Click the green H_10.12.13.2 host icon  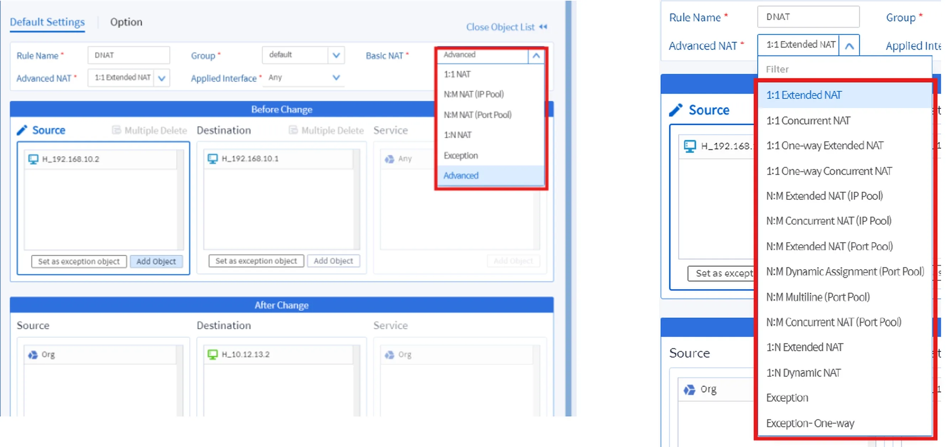coord(212,354)
